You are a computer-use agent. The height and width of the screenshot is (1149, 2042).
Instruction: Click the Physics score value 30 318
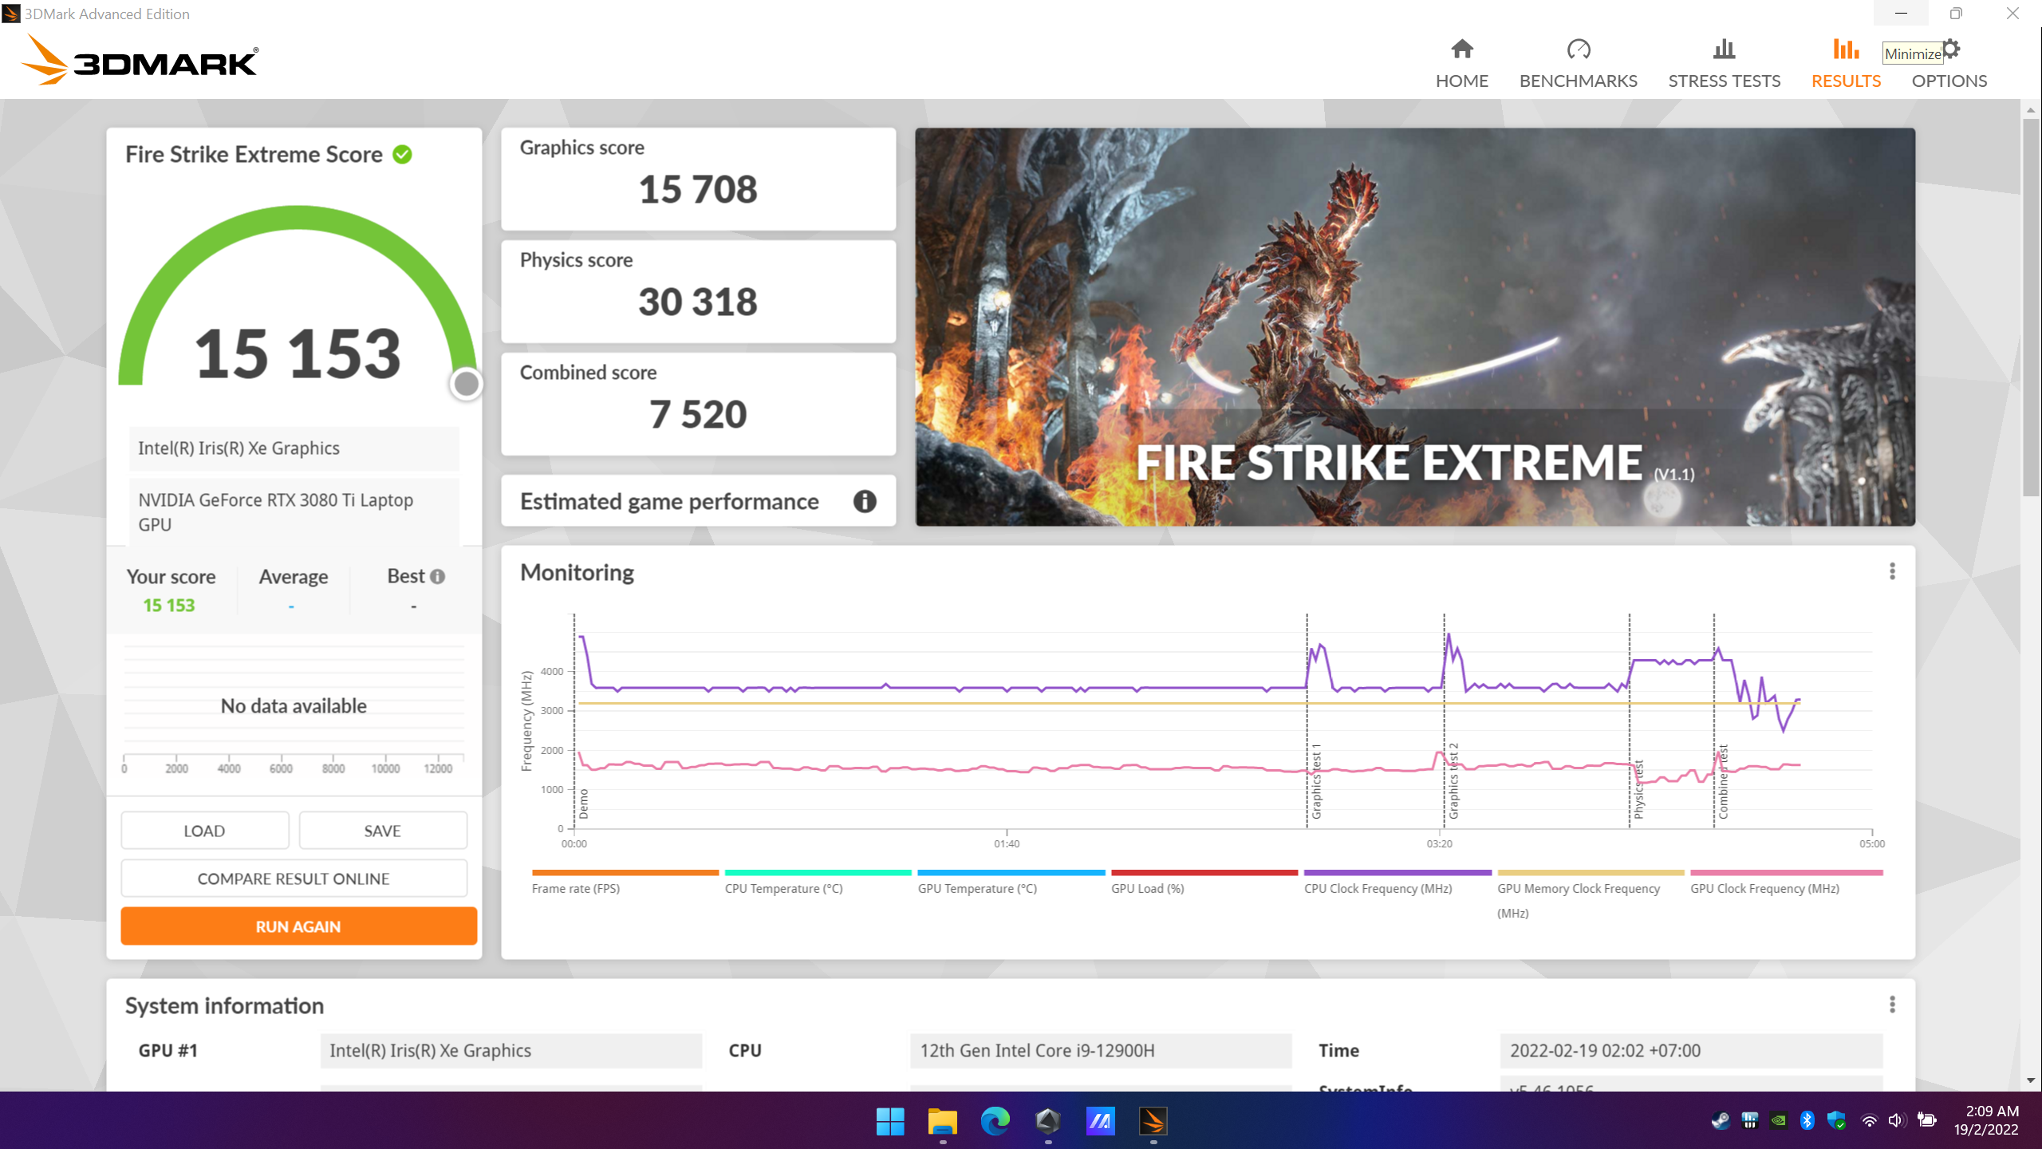click(698, 302)
